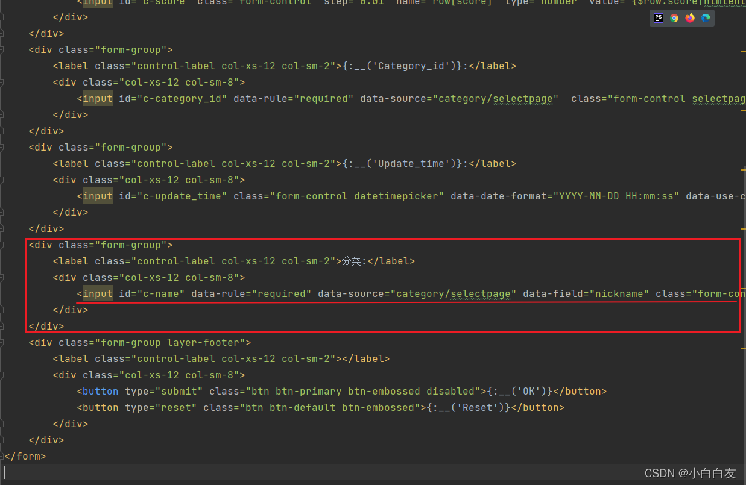Screen dimensions: 746x485
Task: Open the file in Firefox
Action: tap(689, 18)
